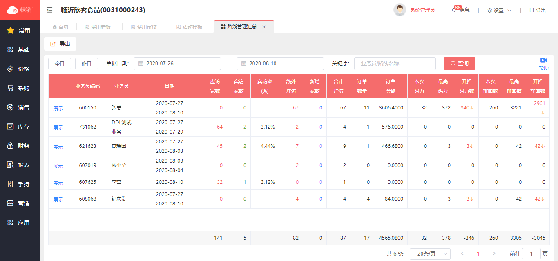Click the 最高排面数 column header

514,86
